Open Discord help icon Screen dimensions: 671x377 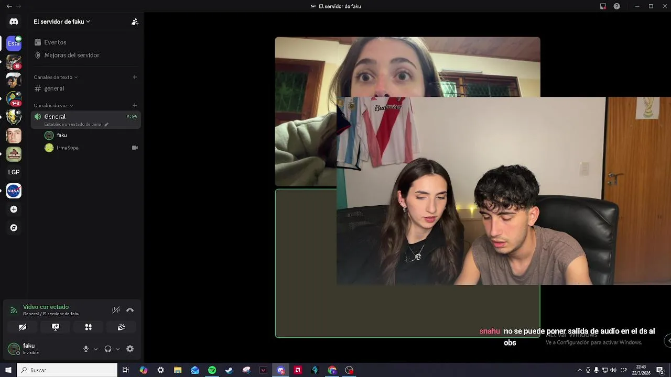tap(616, 6)
